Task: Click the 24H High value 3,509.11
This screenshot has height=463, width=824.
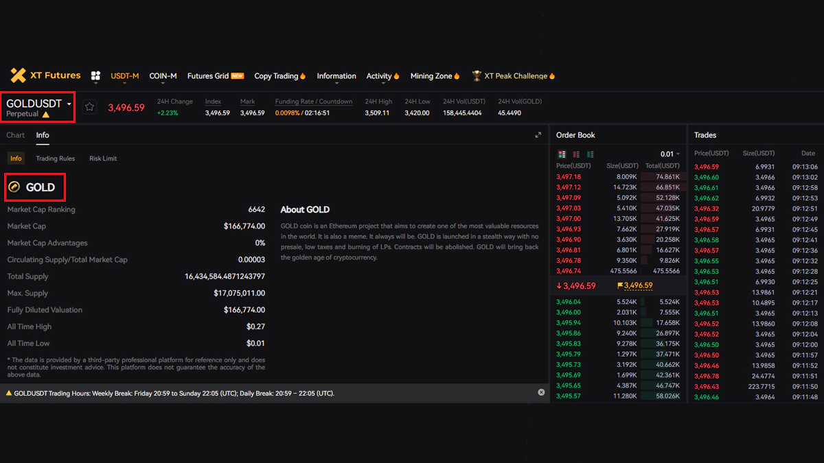Action: point(377,112)
